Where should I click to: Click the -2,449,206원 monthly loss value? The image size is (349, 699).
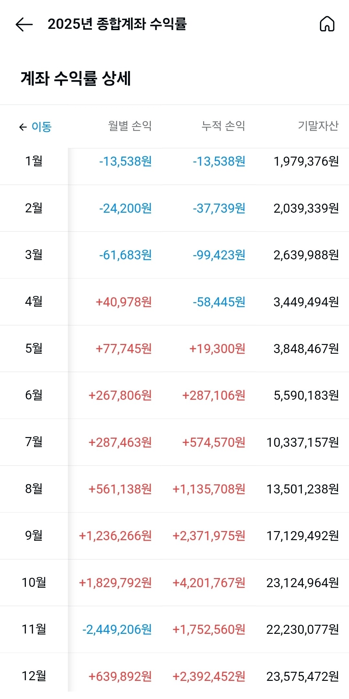[x=117, y=630]
